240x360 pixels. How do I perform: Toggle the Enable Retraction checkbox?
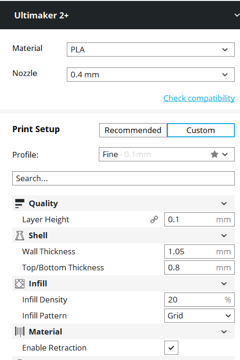click(x=171, y=348)
